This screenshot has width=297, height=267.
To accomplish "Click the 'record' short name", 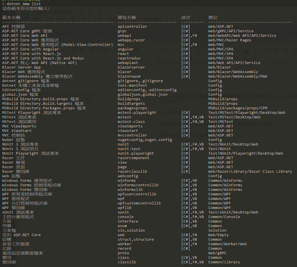I will [125, 249].
